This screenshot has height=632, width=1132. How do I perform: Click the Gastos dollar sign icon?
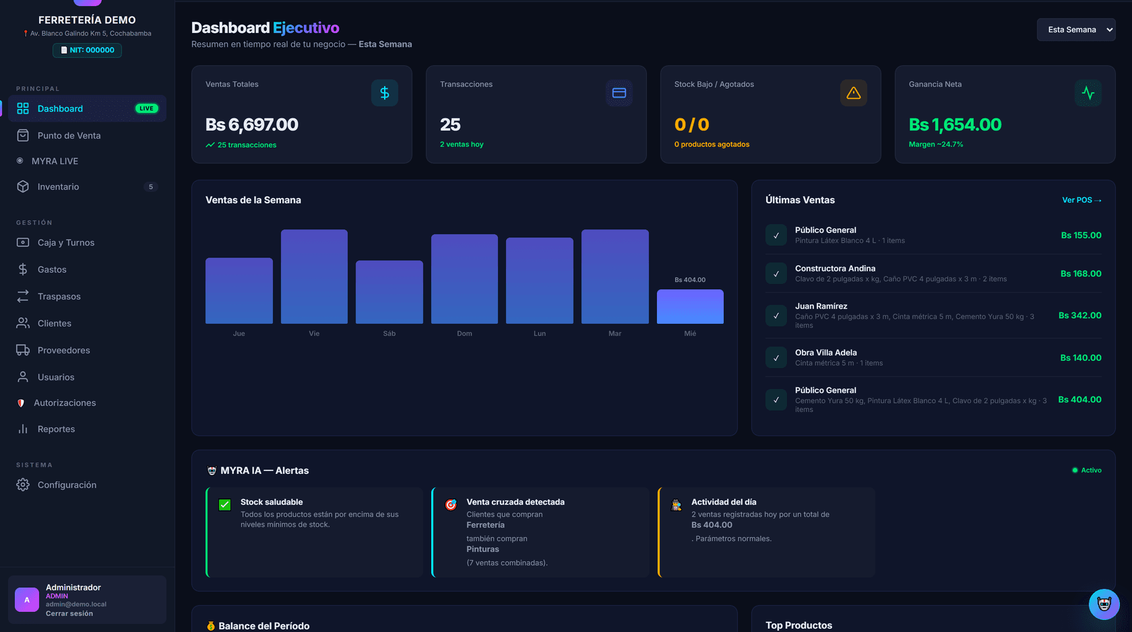[x=23, y=269]
